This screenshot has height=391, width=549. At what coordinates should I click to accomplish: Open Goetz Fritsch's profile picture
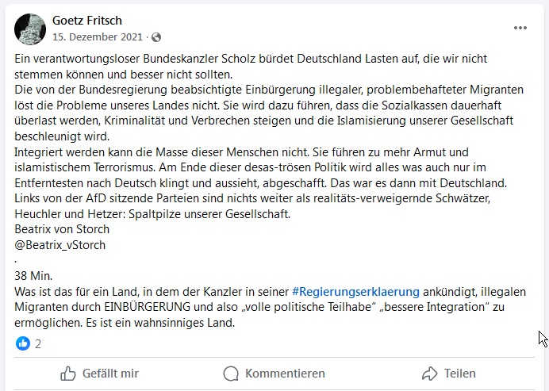tap(30, 29)
